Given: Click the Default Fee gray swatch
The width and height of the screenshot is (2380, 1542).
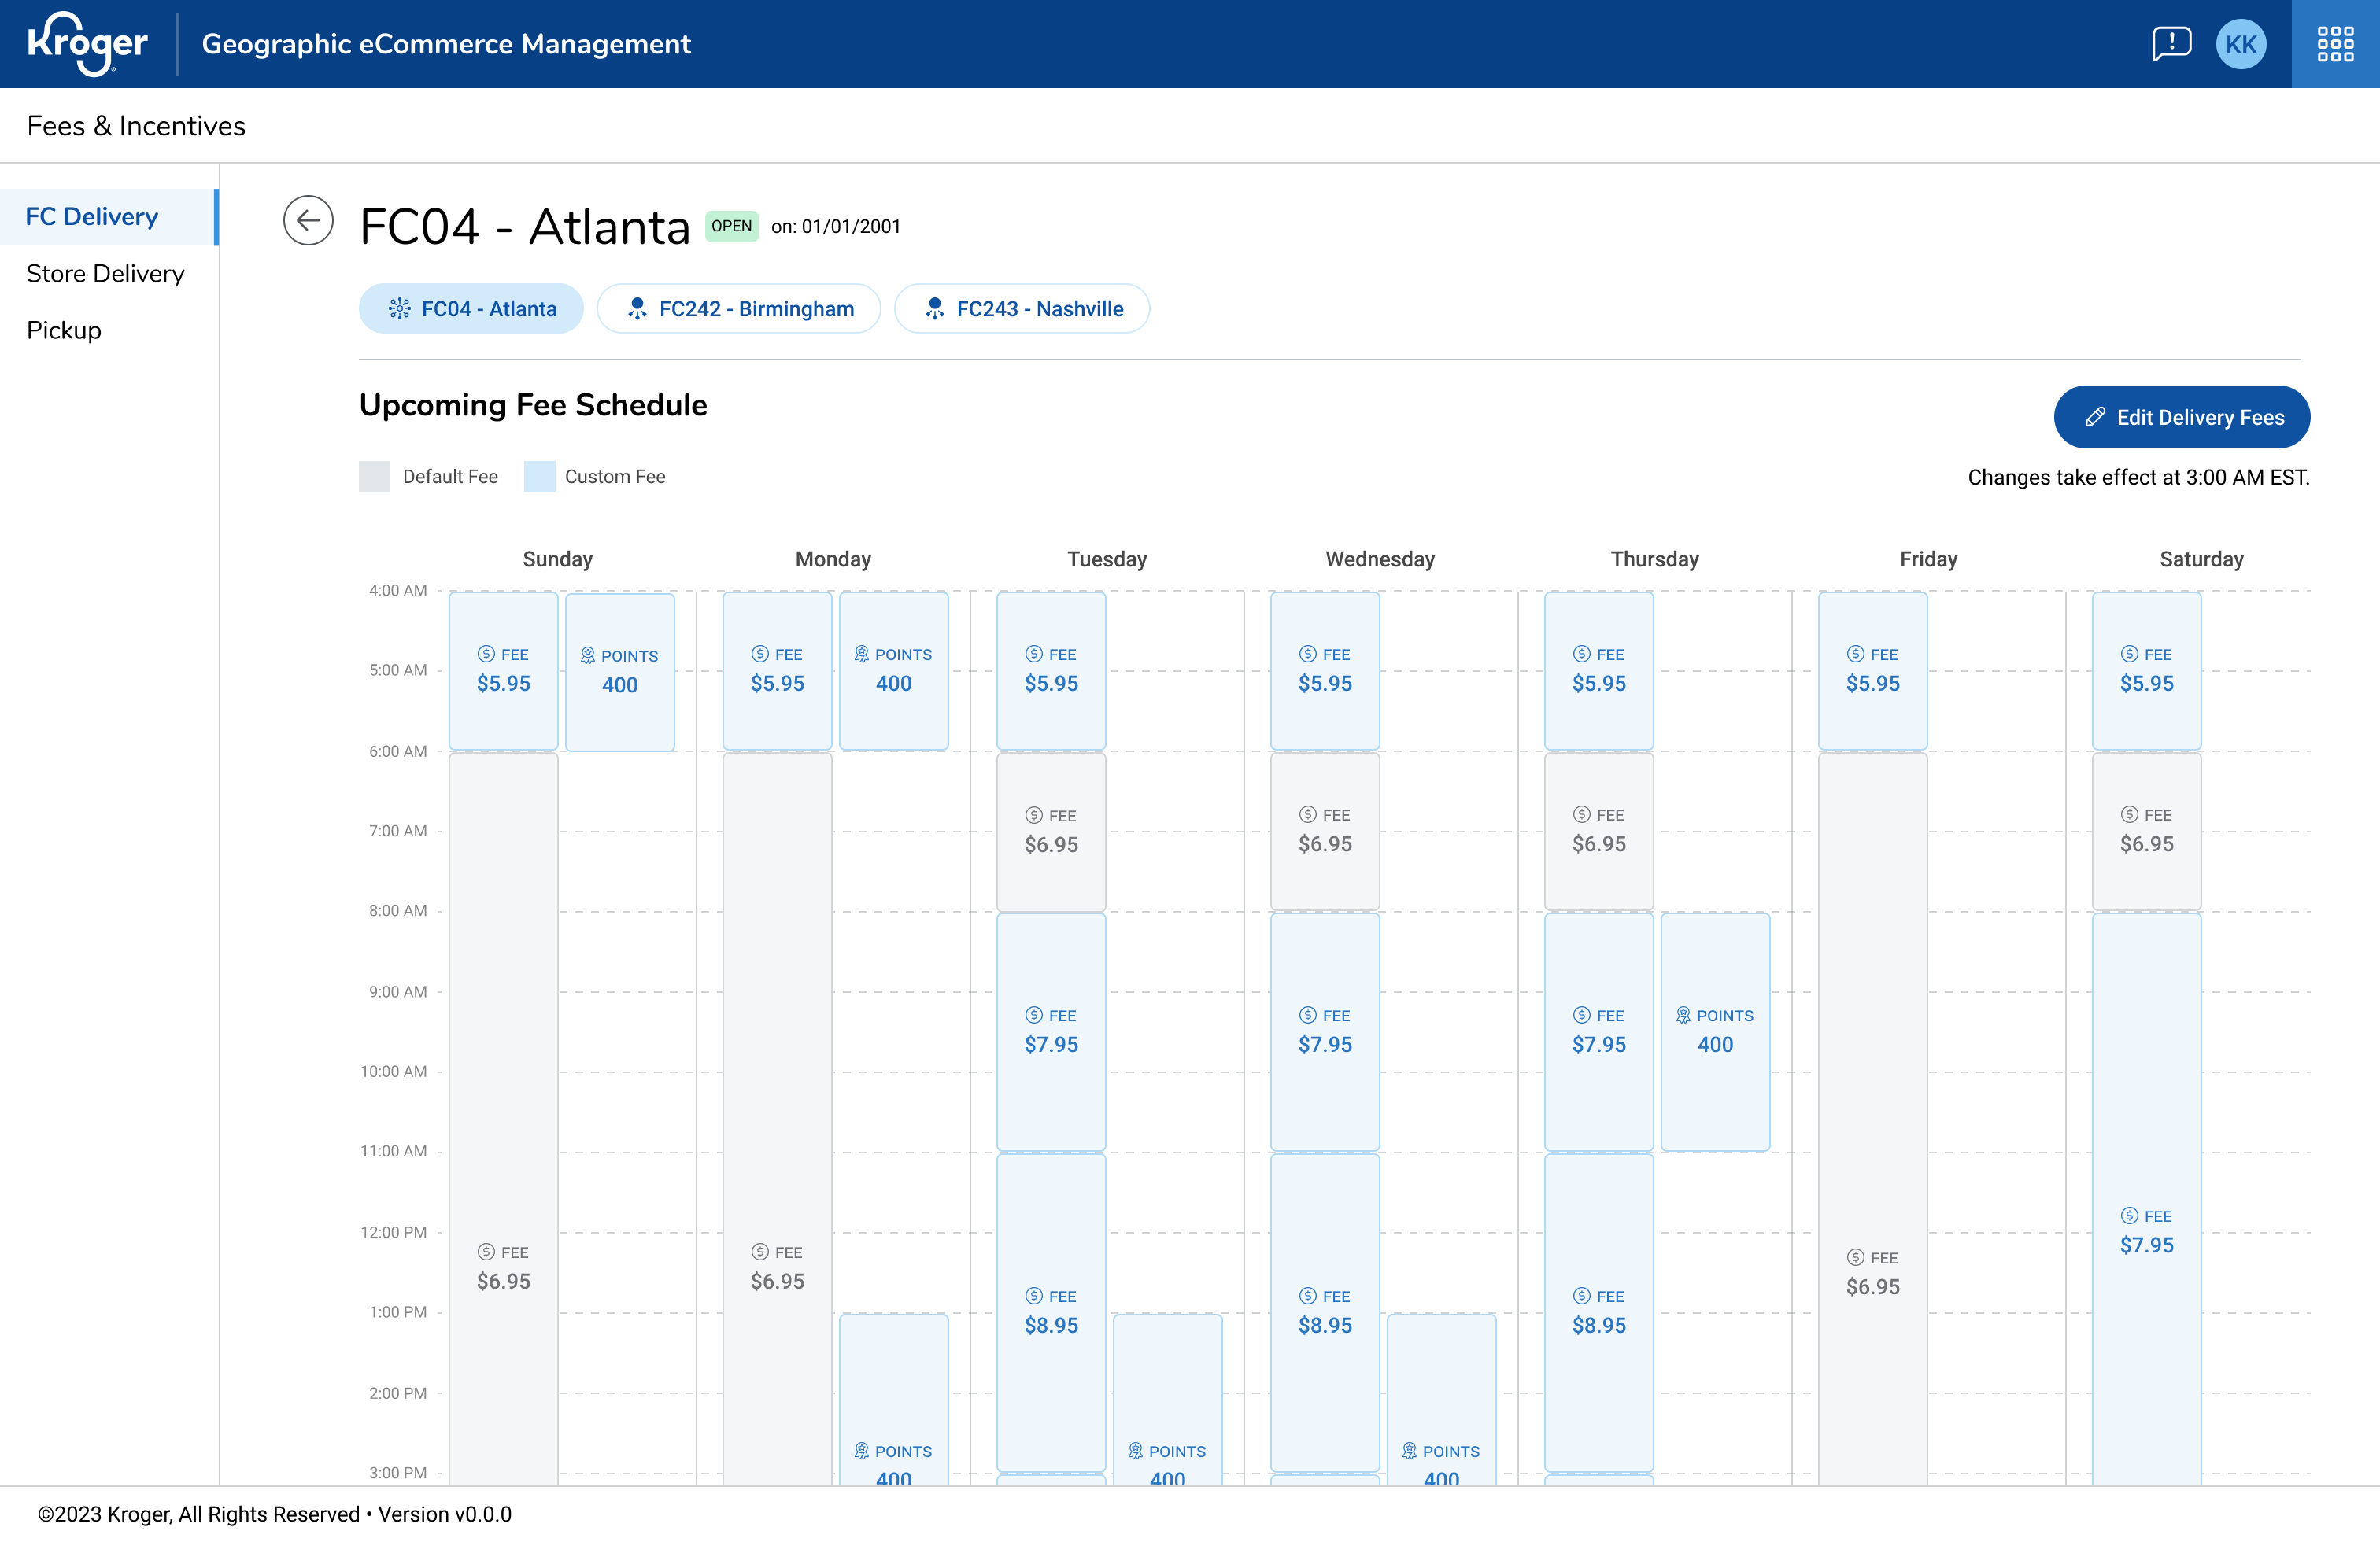Looking at the screenshot, I should pos(374,477).
